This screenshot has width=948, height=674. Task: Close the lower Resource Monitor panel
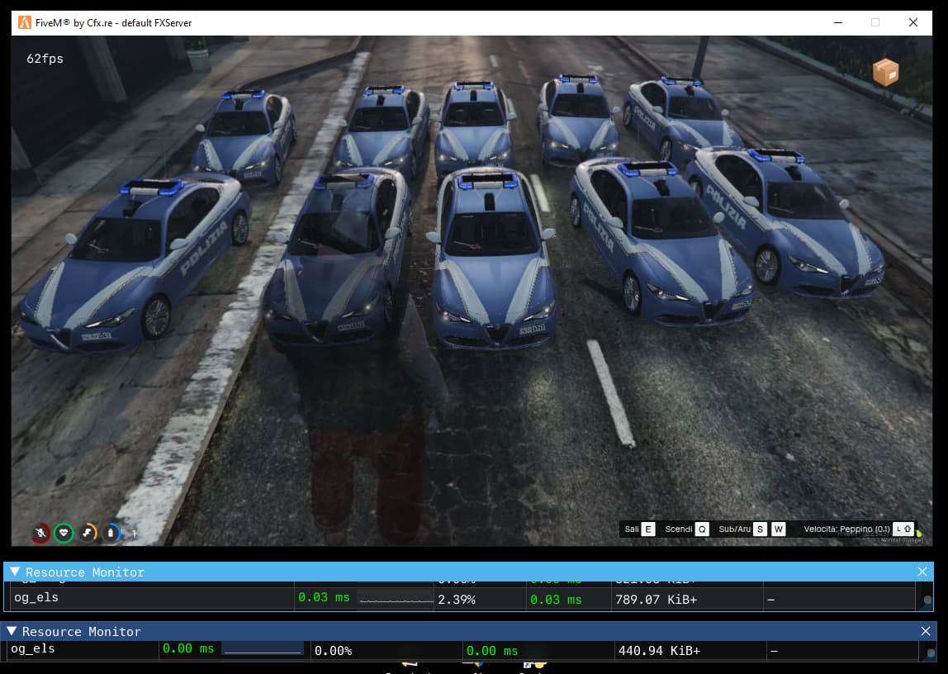[x=926, y=631]
